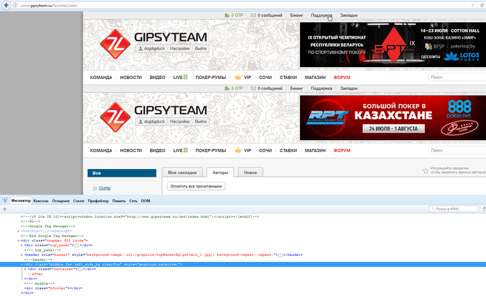Switch to the Авторы tab
Viewport: 486px width, 296px height.
pos(220,173)
